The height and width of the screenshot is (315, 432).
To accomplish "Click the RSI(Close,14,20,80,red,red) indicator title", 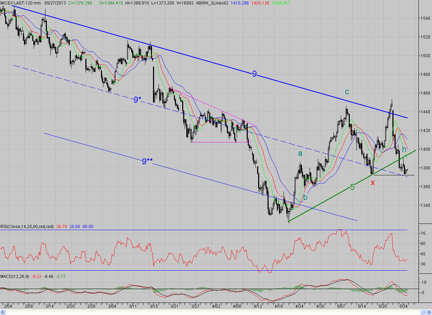I will tap(27, 227).
